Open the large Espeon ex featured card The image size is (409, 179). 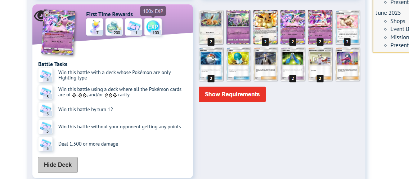pyautogui.click(x=59, y=33)
